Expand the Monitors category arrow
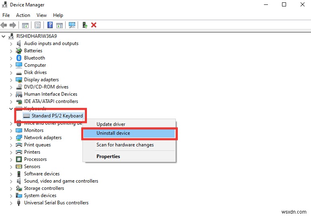 11,131
